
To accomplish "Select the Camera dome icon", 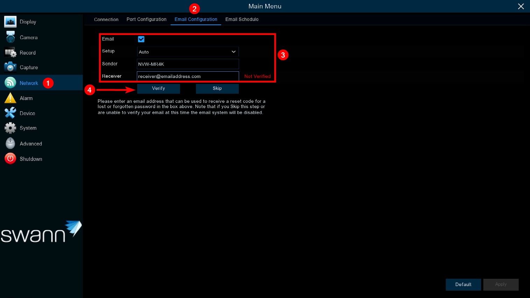I will point(10,37).
